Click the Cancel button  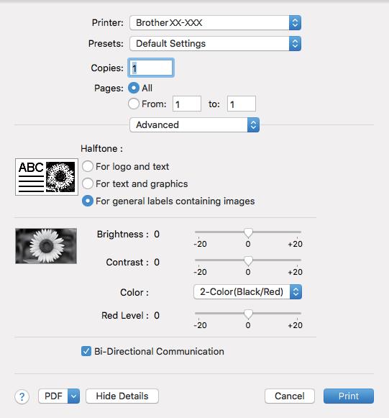coord(290,396)
